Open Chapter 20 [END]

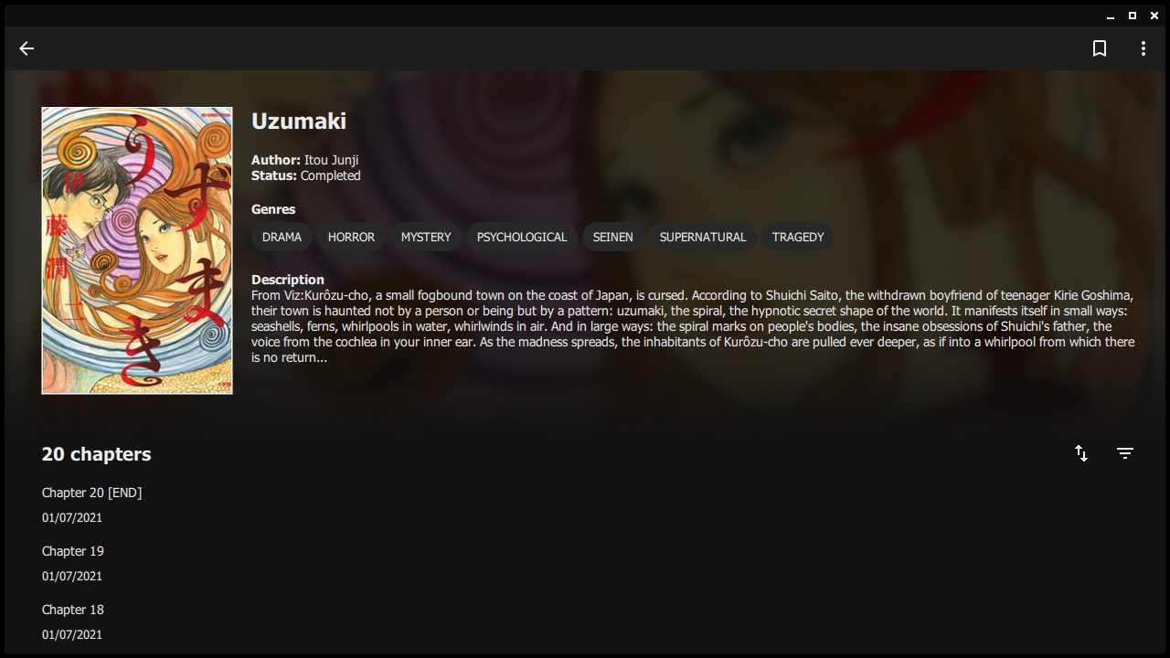point(585,504)
